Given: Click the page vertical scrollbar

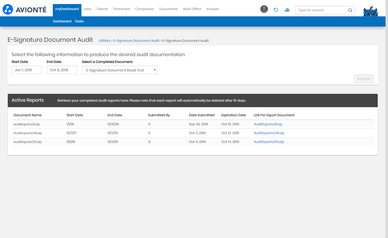Looking at the screenshot, I should [x=387, y=119].
